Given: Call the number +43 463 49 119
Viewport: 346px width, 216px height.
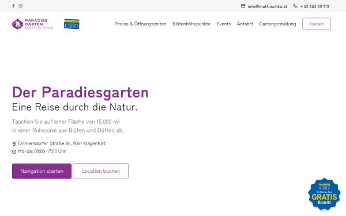Looking at the screenshot, I should [x=314, y=6].
